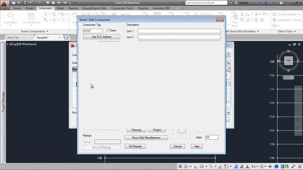Click the Project button in the dialog
303x170 pixels.
pos(157,130)
